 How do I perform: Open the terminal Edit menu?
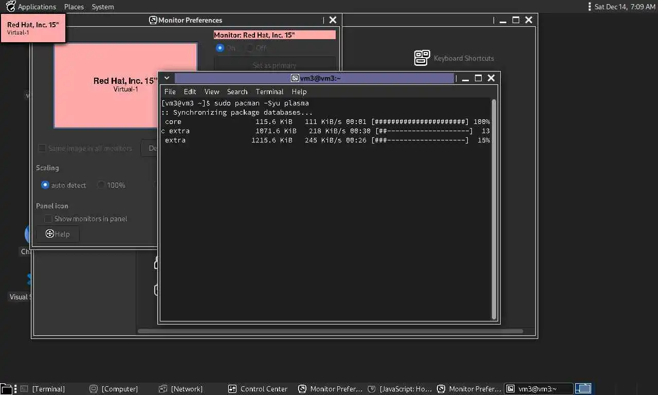coord(190,92)
